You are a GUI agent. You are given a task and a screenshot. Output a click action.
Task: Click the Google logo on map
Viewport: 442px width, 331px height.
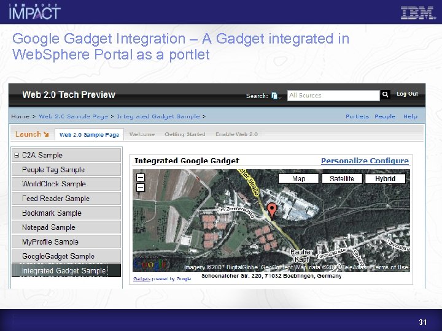coord(150,264)
